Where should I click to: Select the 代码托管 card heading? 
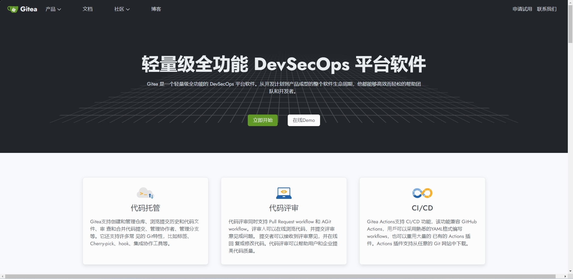point(146,208)
